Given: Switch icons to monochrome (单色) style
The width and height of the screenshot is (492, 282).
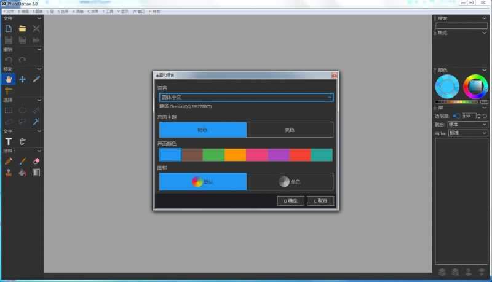Looking at the screenshot, I should pos(290,182).
